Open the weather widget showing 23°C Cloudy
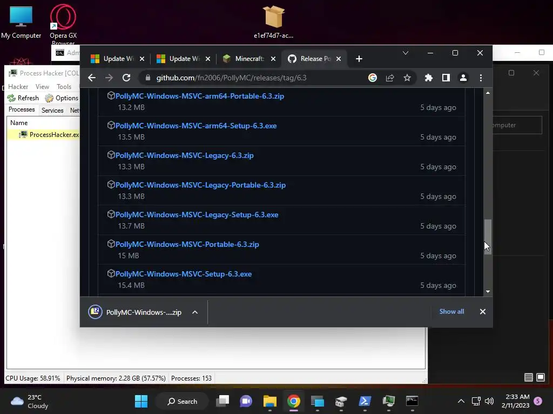This screenshot has height=414, width=553. [x=30, y=401]
